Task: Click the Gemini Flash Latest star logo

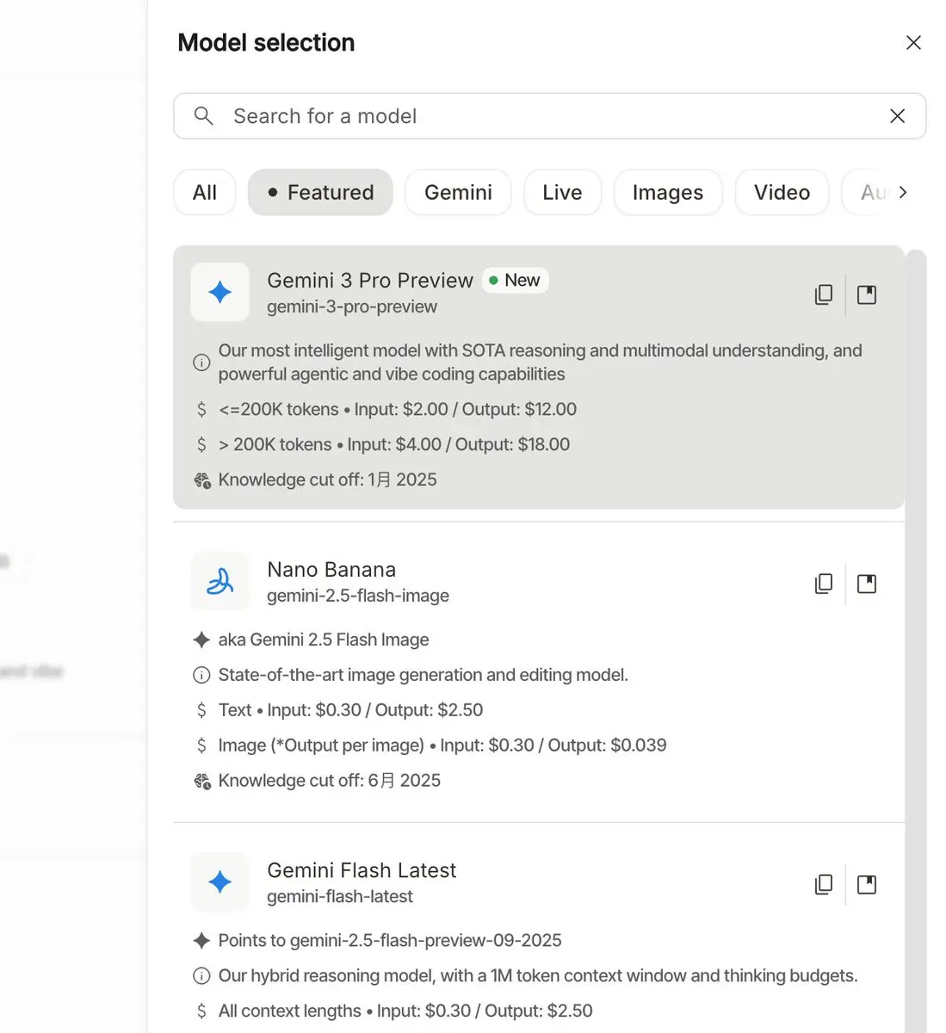Action: (219, 881)
